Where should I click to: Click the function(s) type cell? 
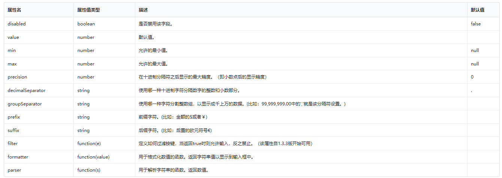(89, 170)
